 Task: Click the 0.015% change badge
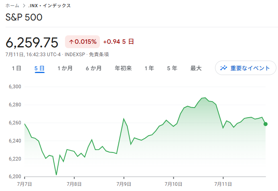point(83,42)
